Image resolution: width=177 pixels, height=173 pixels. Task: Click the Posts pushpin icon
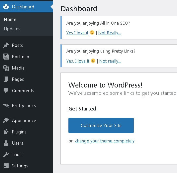pos(6,45)
